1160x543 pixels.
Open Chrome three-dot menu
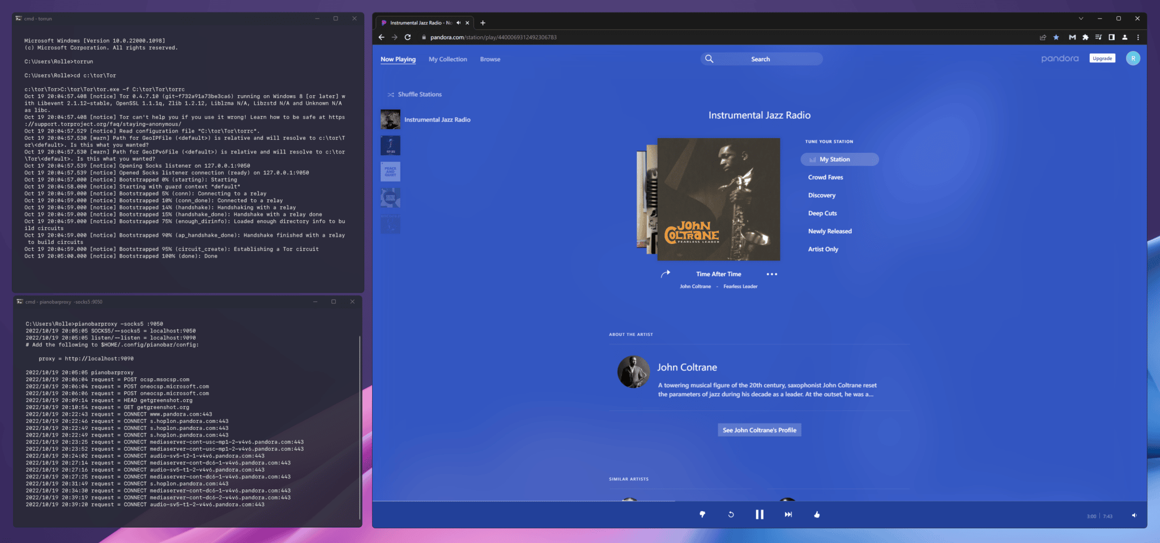coord(1138,37)
